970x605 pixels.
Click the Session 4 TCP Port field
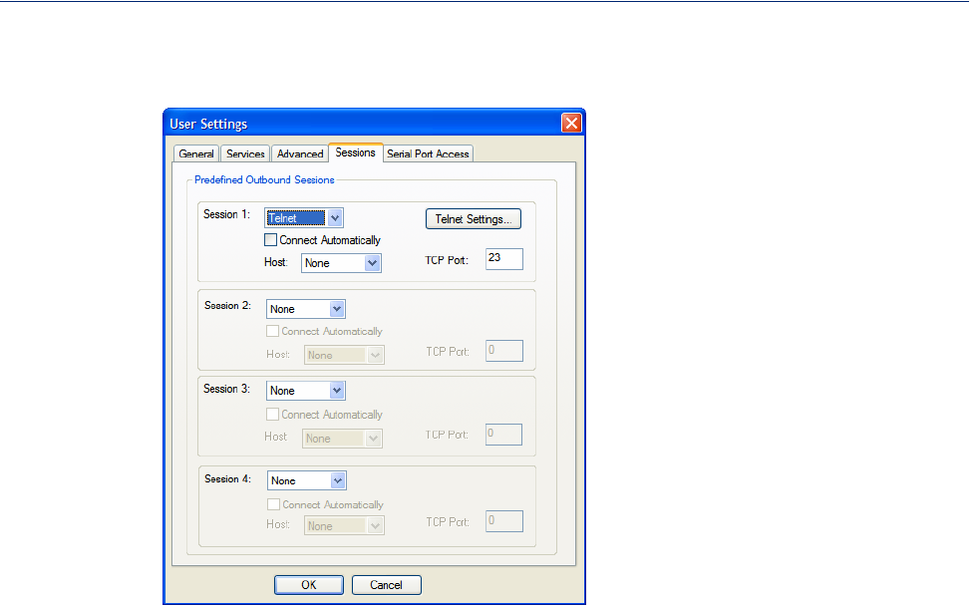coord(504,521)
